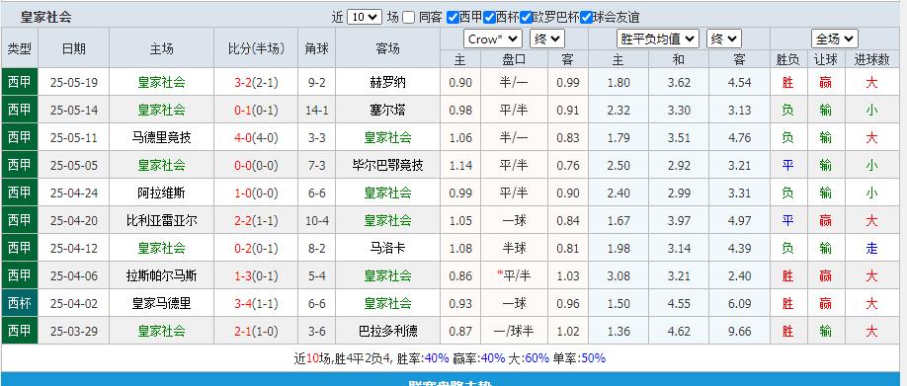Open the 终 dropdown beside 胜平负均值
907x386 pixels.
click(x=723, y=39)
